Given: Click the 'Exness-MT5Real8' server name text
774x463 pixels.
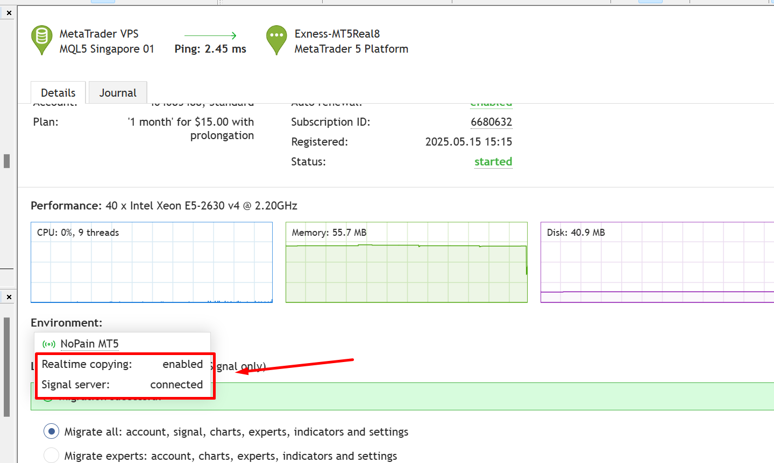Looking at the screenshot, I should [x=337, y=34].
